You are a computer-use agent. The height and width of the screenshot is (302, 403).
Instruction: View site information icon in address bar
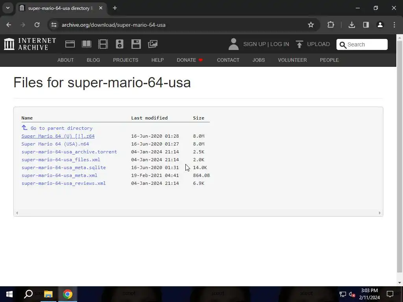[x=54, y=25]
